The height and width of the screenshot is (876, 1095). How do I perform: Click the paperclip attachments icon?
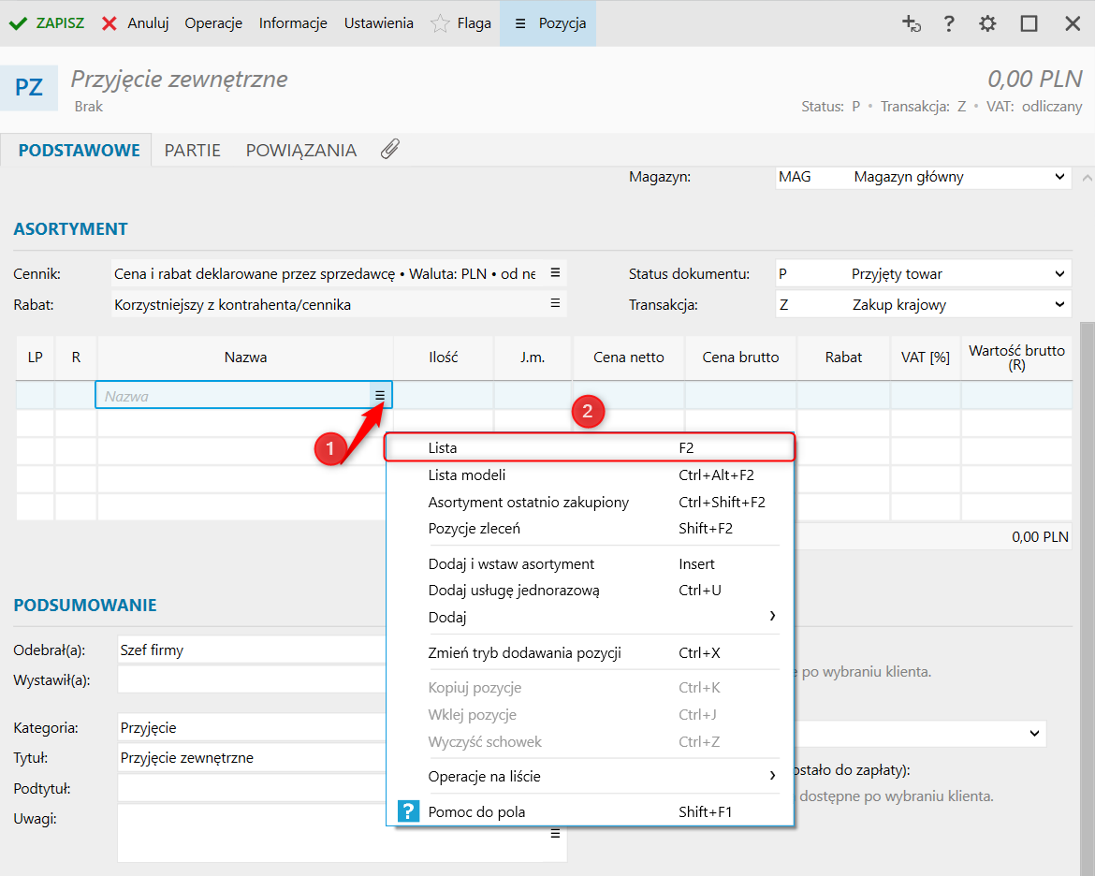click(390, 150)
